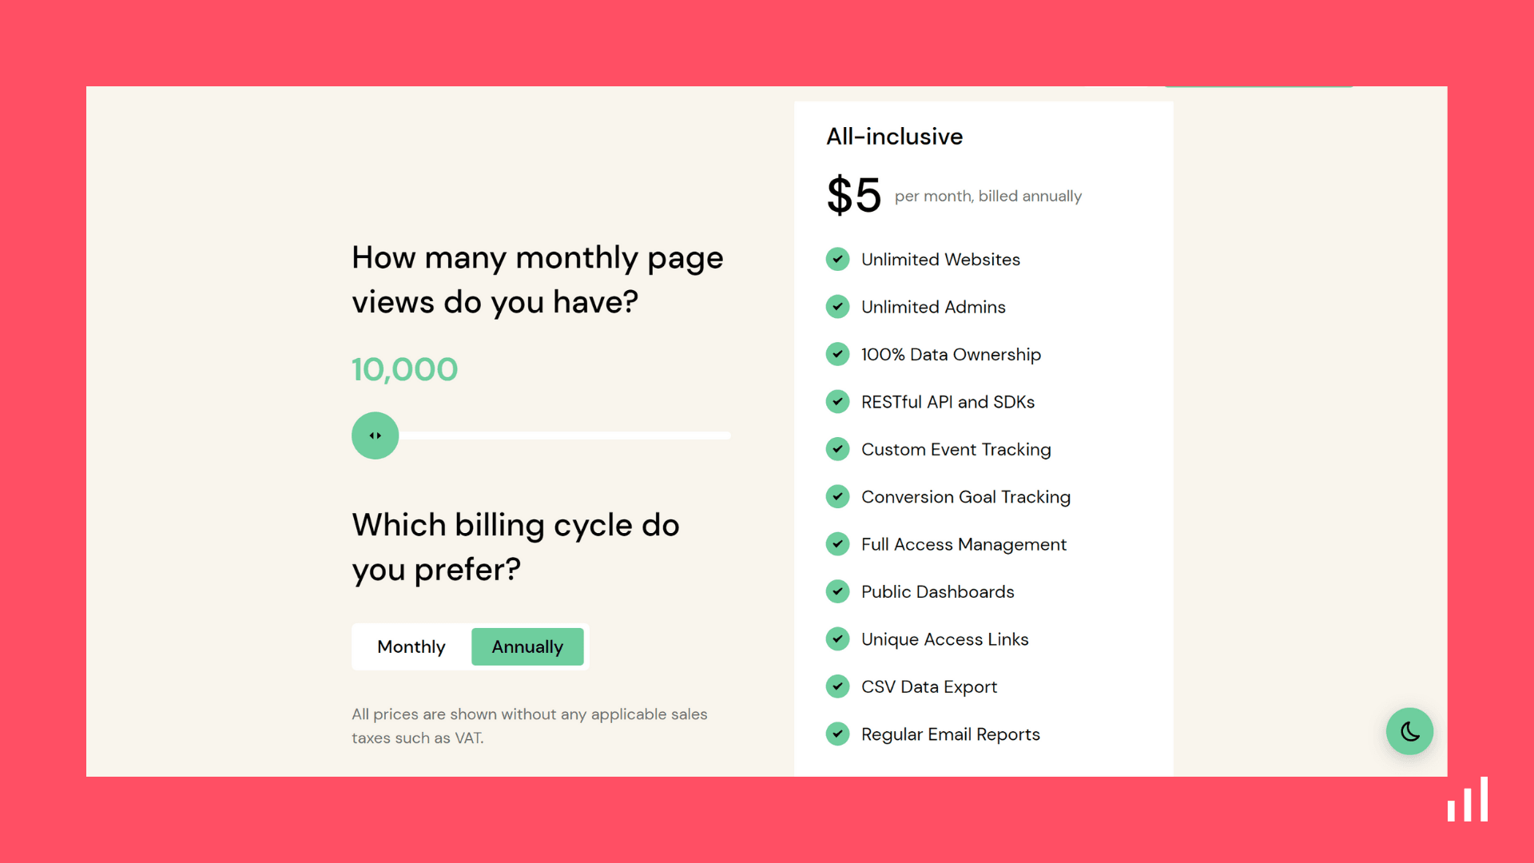This screenshot has height=863, width=1534.
Task: Click the Unlimited Websites checkmark icon
Action: point(837,259)
